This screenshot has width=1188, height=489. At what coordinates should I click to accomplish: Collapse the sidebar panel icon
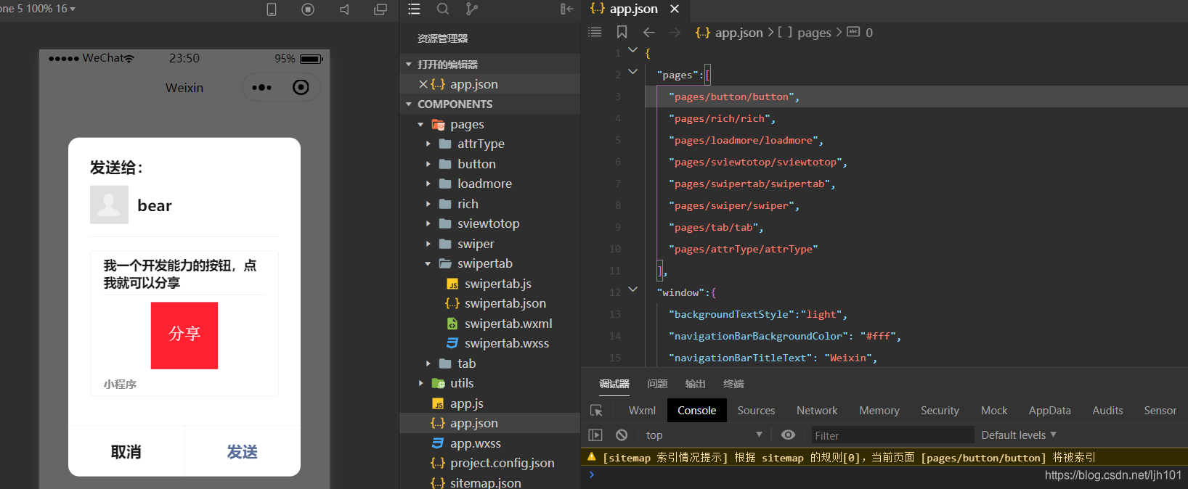coord(567,9)
